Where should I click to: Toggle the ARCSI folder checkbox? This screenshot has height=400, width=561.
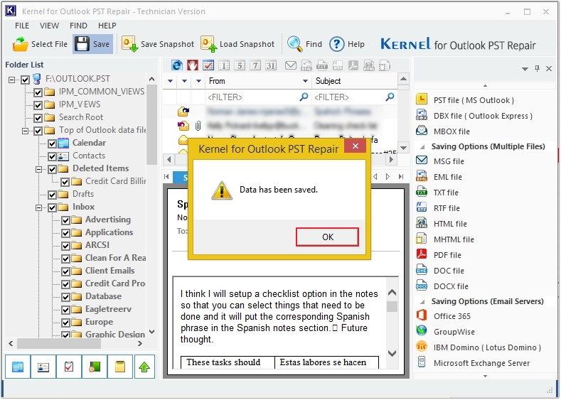coord(65,246)
